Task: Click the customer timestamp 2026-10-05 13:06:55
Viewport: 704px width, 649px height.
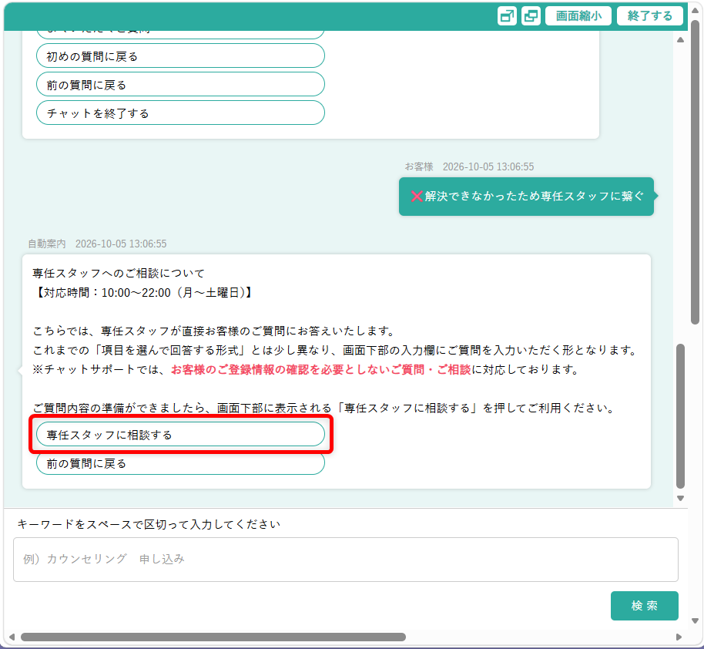Action: pos(488,166)
